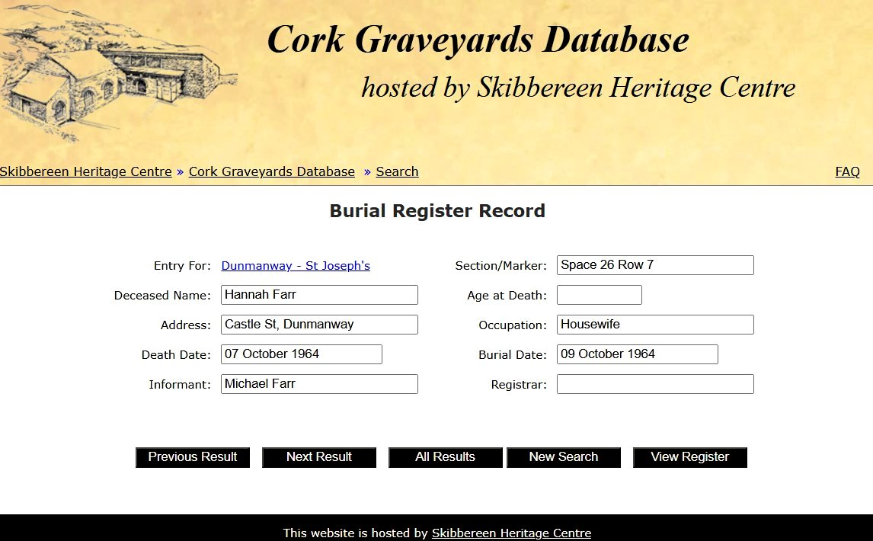Visit Skibbereen Heritage Centre footer link
Image resolution: width=873 pixels, height=541 pixels.
(x=511, y=533)
